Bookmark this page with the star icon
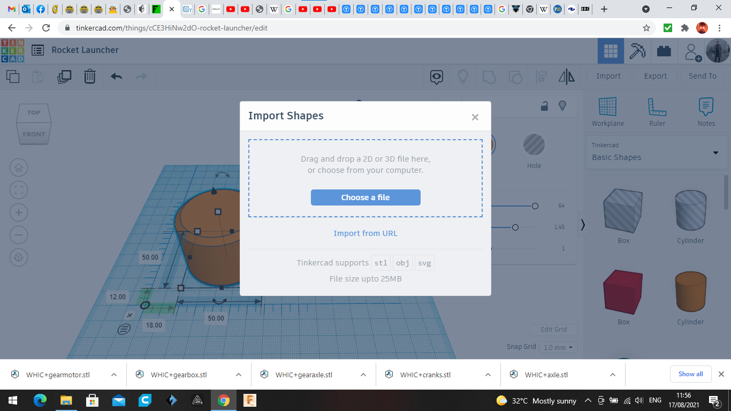731x411 pixels. click(x=646, y=28)
